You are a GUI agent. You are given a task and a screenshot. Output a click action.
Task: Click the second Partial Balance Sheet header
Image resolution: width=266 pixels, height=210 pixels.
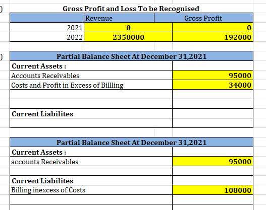click(131, 143)
